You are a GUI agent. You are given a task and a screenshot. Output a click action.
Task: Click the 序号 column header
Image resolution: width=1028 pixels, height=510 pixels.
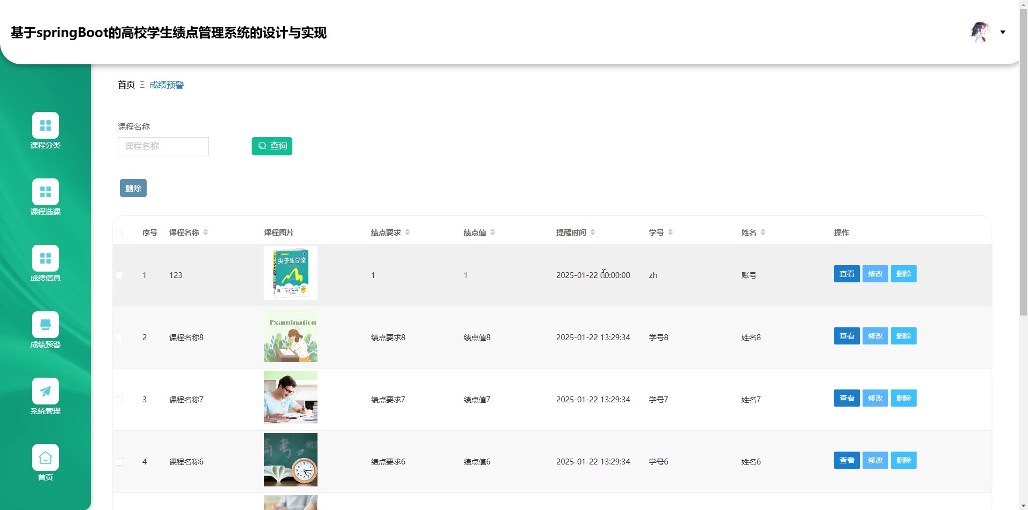(150, 232)
